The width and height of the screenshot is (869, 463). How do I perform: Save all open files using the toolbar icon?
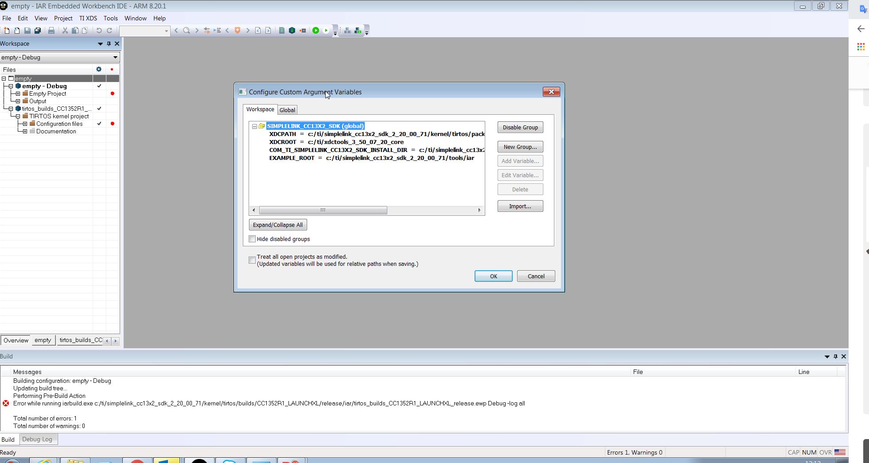pos(38,31)
